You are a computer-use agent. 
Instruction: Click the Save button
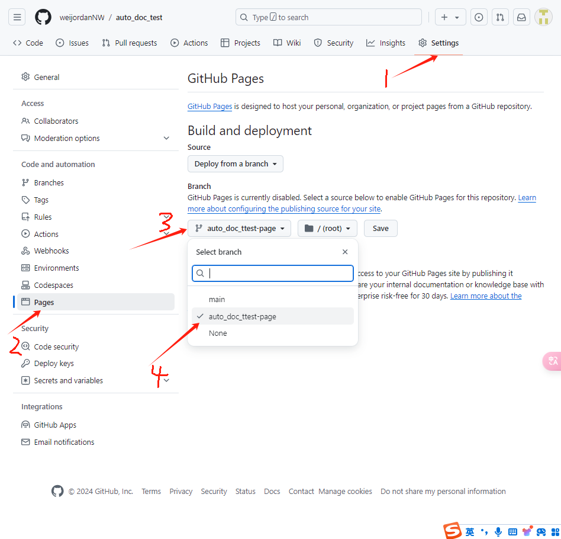[x=381, y=229]
